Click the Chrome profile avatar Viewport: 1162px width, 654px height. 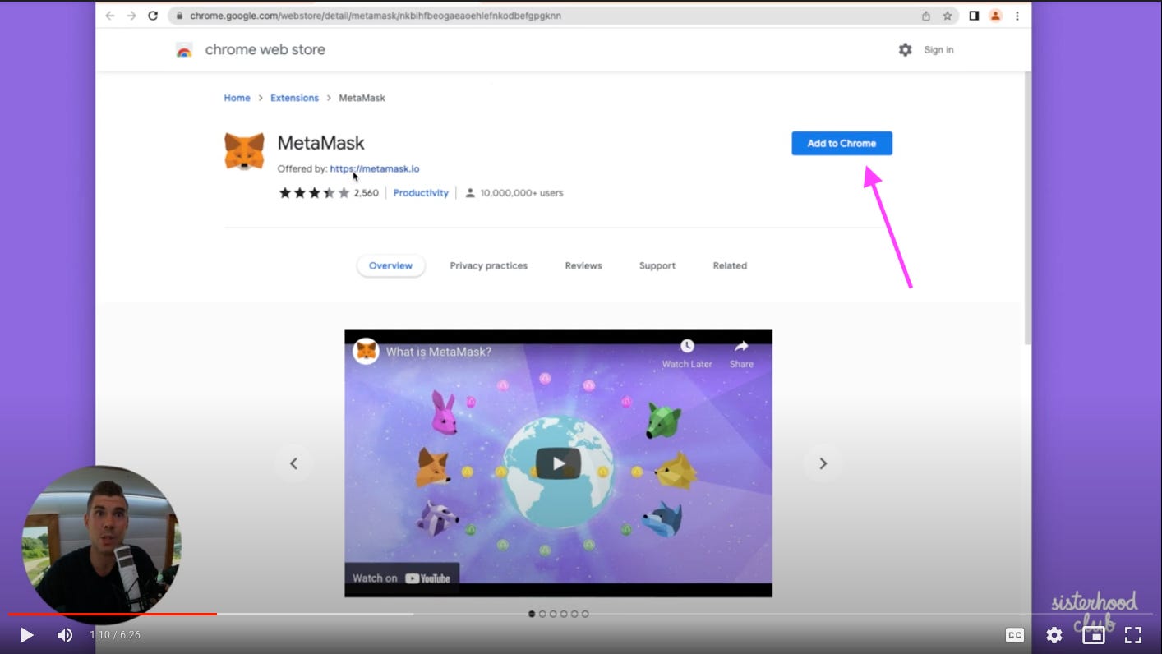pos(995,16)
